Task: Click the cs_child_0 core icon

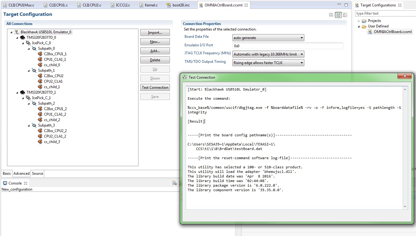Action: 40,65
